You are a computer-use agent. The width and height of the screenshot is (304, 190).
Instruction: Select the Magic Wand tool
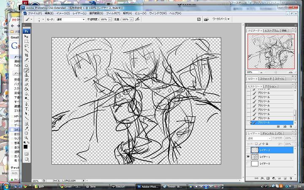click(26, 51)
